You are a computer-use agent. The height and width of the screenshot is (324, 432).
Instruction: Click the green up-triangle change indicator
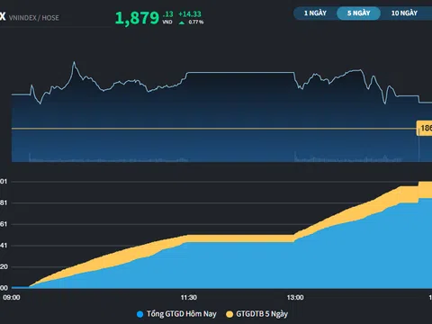(x=182, y=22)
